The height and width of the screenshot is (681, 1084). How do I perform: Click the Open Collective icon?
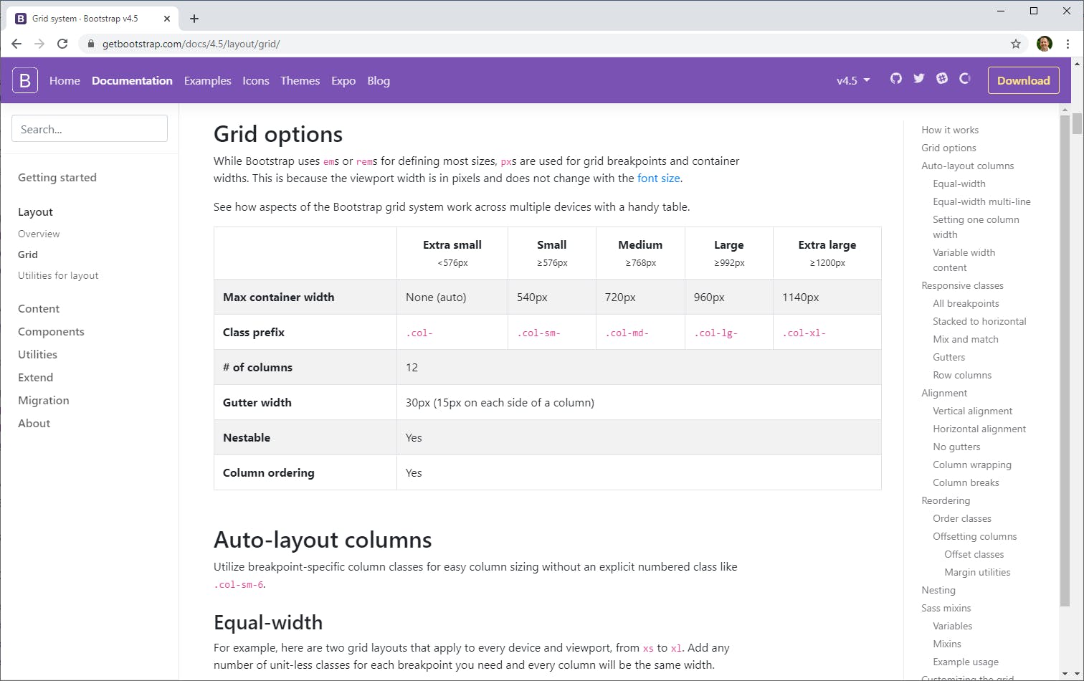(x=965, y=79)
